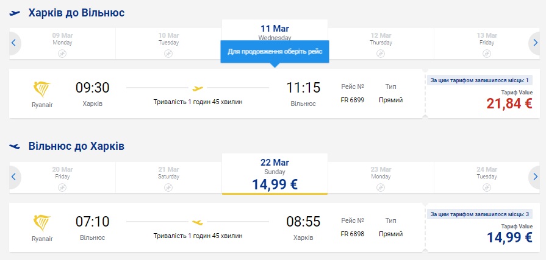546x260 pixels.
Task: Click the outbound plane icon beside Харків до Вільнюс
Action: click(x=15, y=13)
